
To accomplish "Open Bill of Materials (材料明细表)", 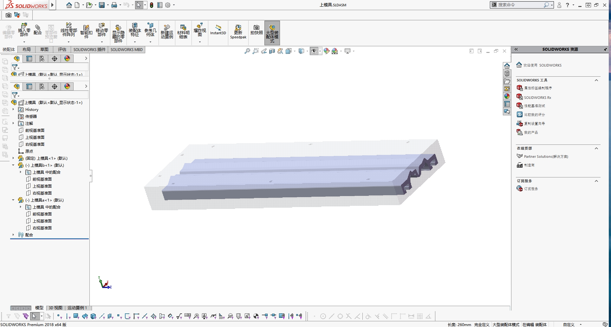I will click(x=183, y=32).
